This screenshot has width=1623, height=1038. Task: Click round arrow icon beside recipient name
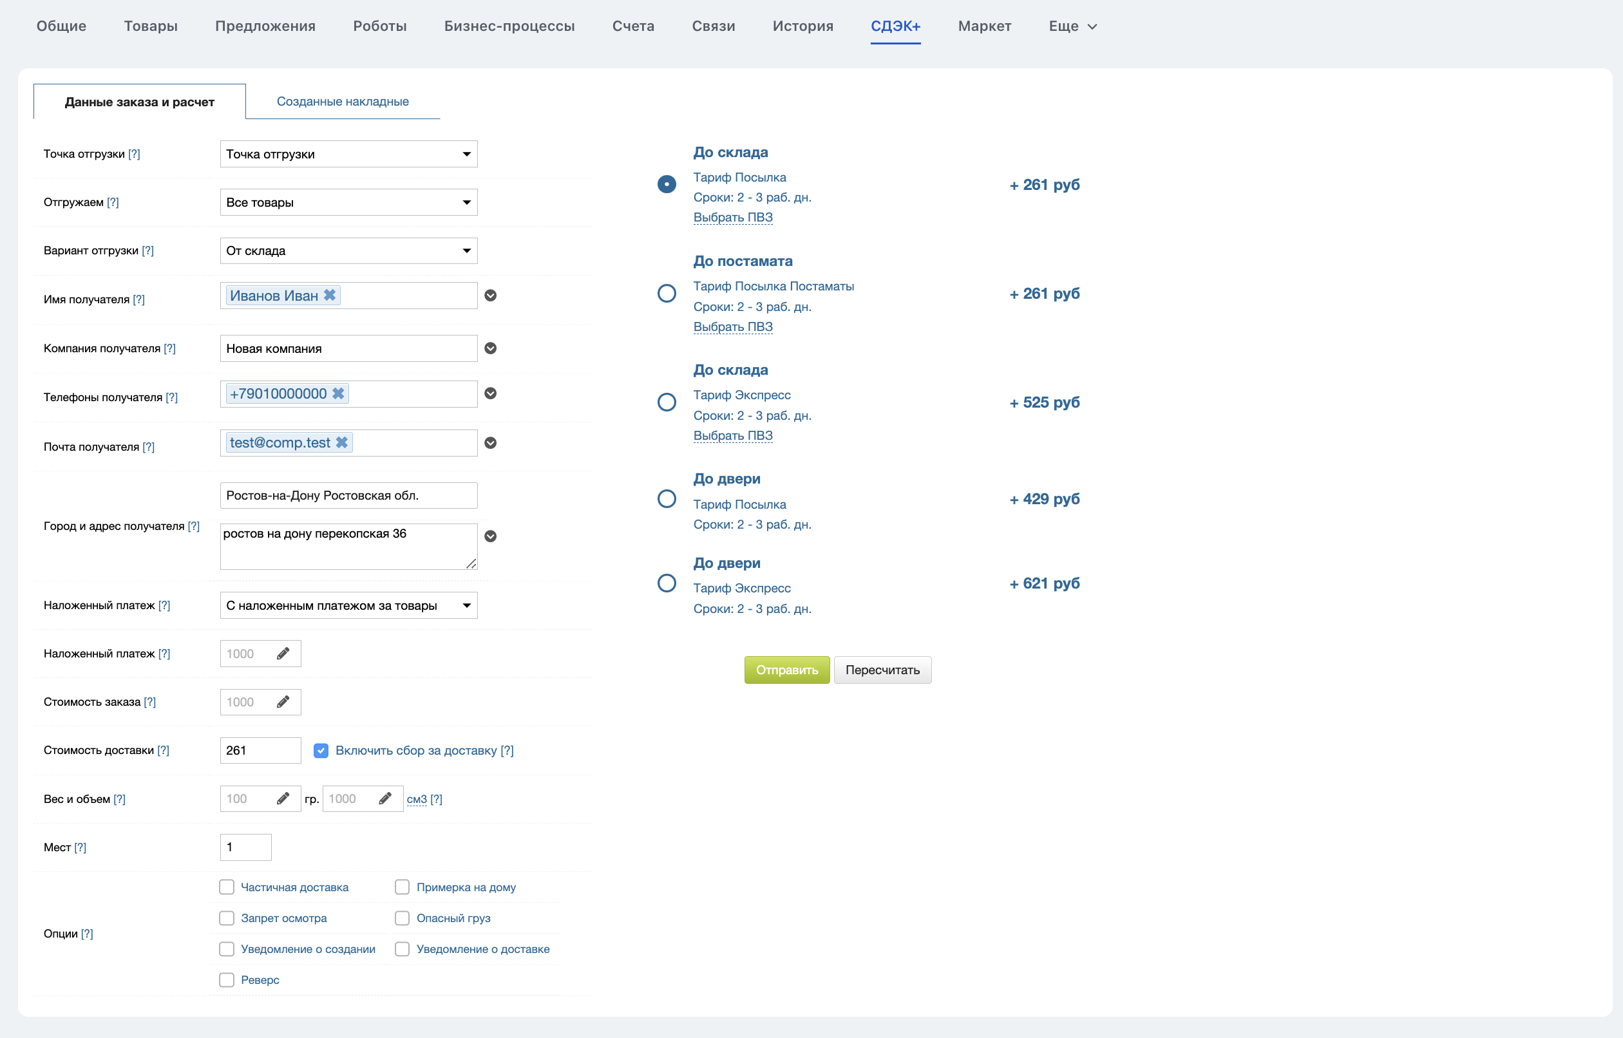coord(491,295)
